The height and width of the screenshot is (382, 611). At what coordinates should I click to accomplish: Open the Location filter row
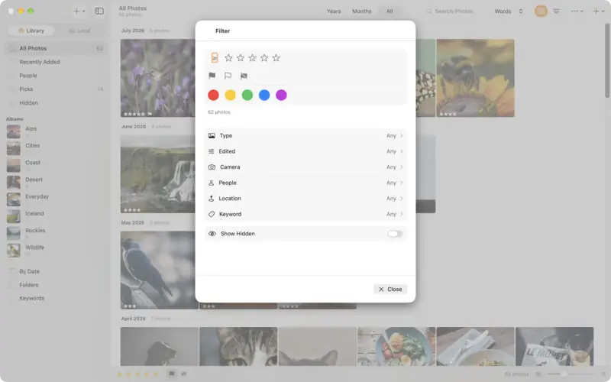305,199
